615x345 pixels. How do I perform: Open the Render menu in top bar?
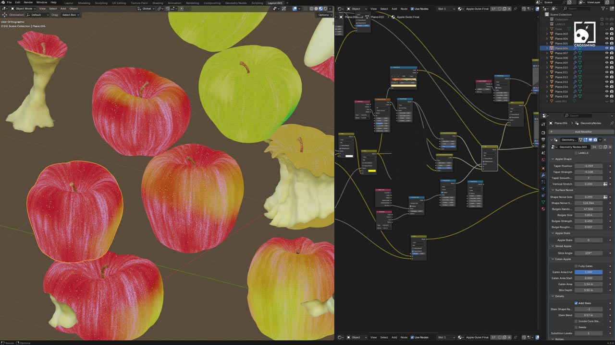(x=28, y=2)
